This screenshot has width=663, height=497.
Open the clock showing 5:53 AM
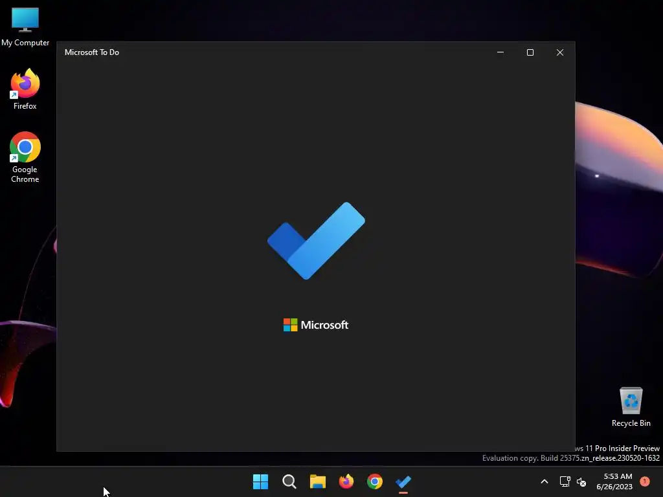coord(614,481)
